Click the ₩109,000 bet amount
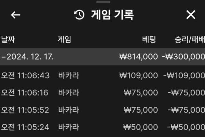The image size is (205, 137). (139, 76)
